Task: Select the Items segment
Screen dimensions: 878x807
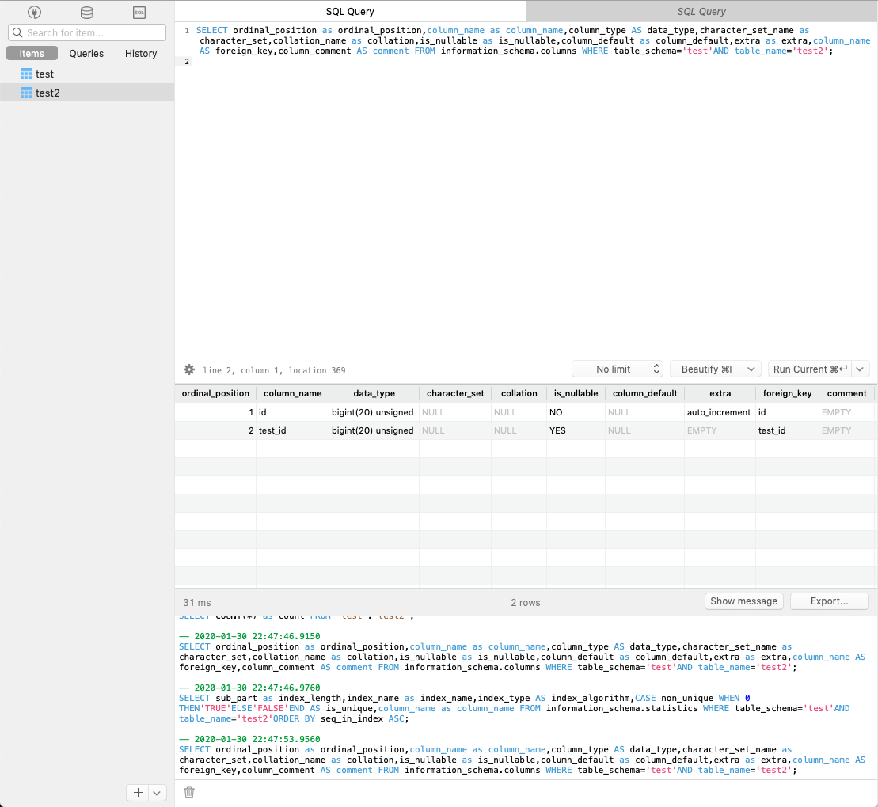Action: [x=32, y=53]
